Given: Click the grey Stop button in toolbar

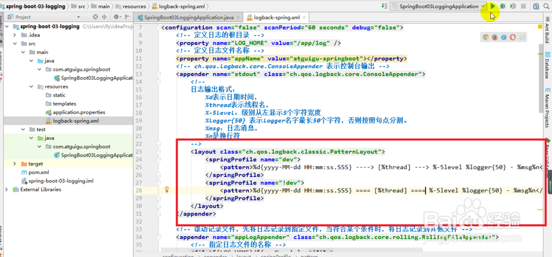Looking at the screenshot, I should [x=523, y=6].
